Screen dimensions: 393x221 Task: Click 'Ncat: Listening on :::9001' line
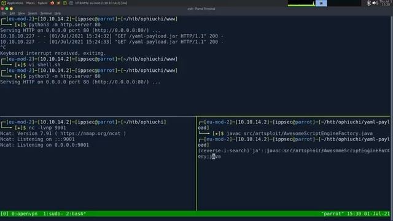click(x=37, y=139)
